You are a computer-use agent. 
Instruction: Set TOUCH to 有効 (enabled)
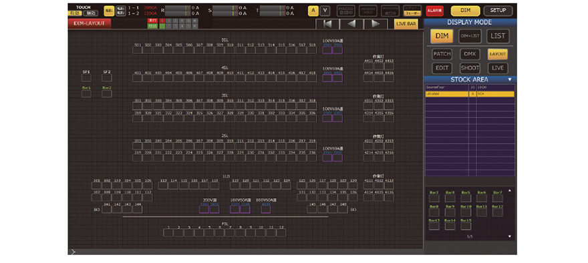click(75, 13)
